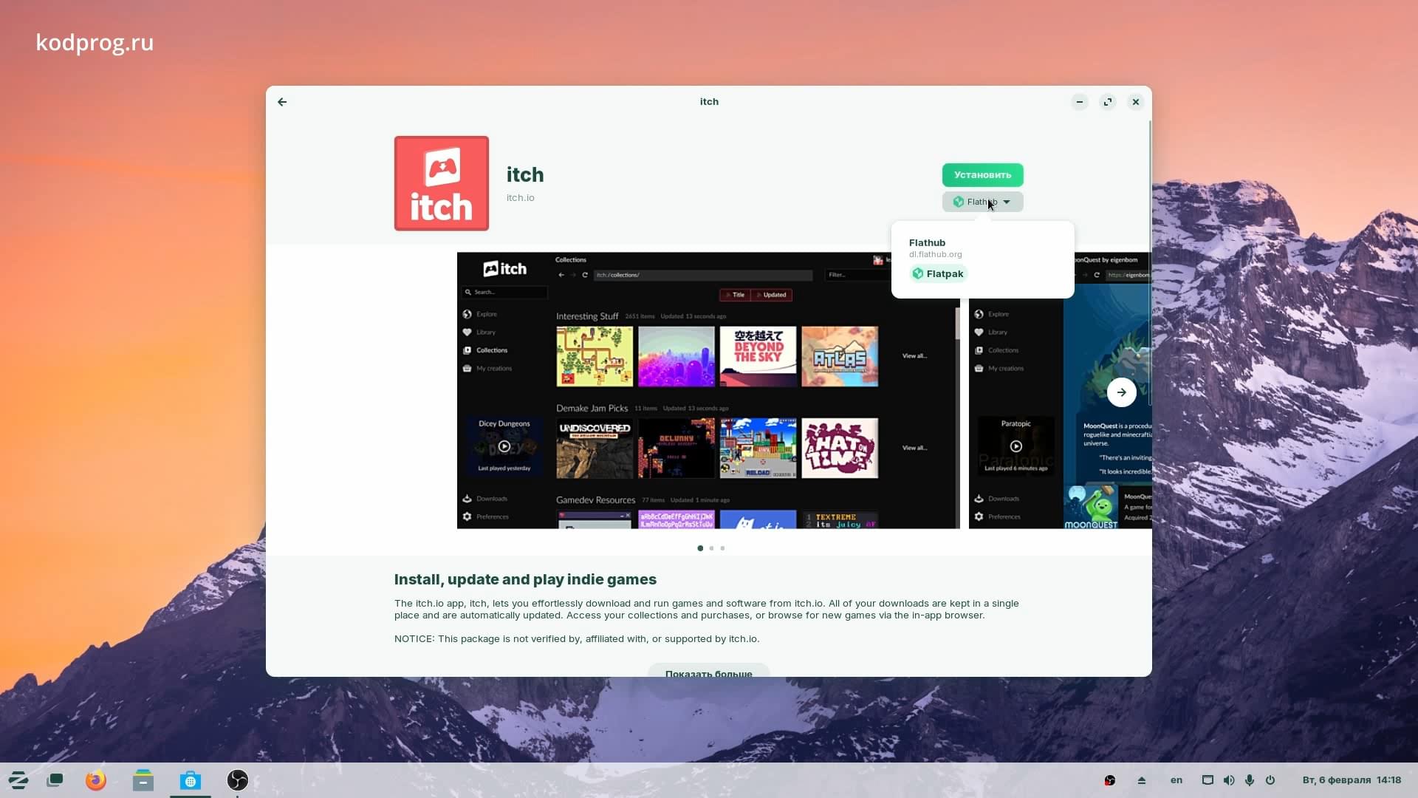The image size is (1418, 798).
Task: Minimize the itch store window
Action: (x=1080, y=102)
